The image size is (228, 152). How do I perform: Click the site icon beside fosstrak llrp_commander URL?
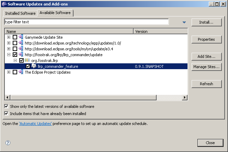(21, 54)
